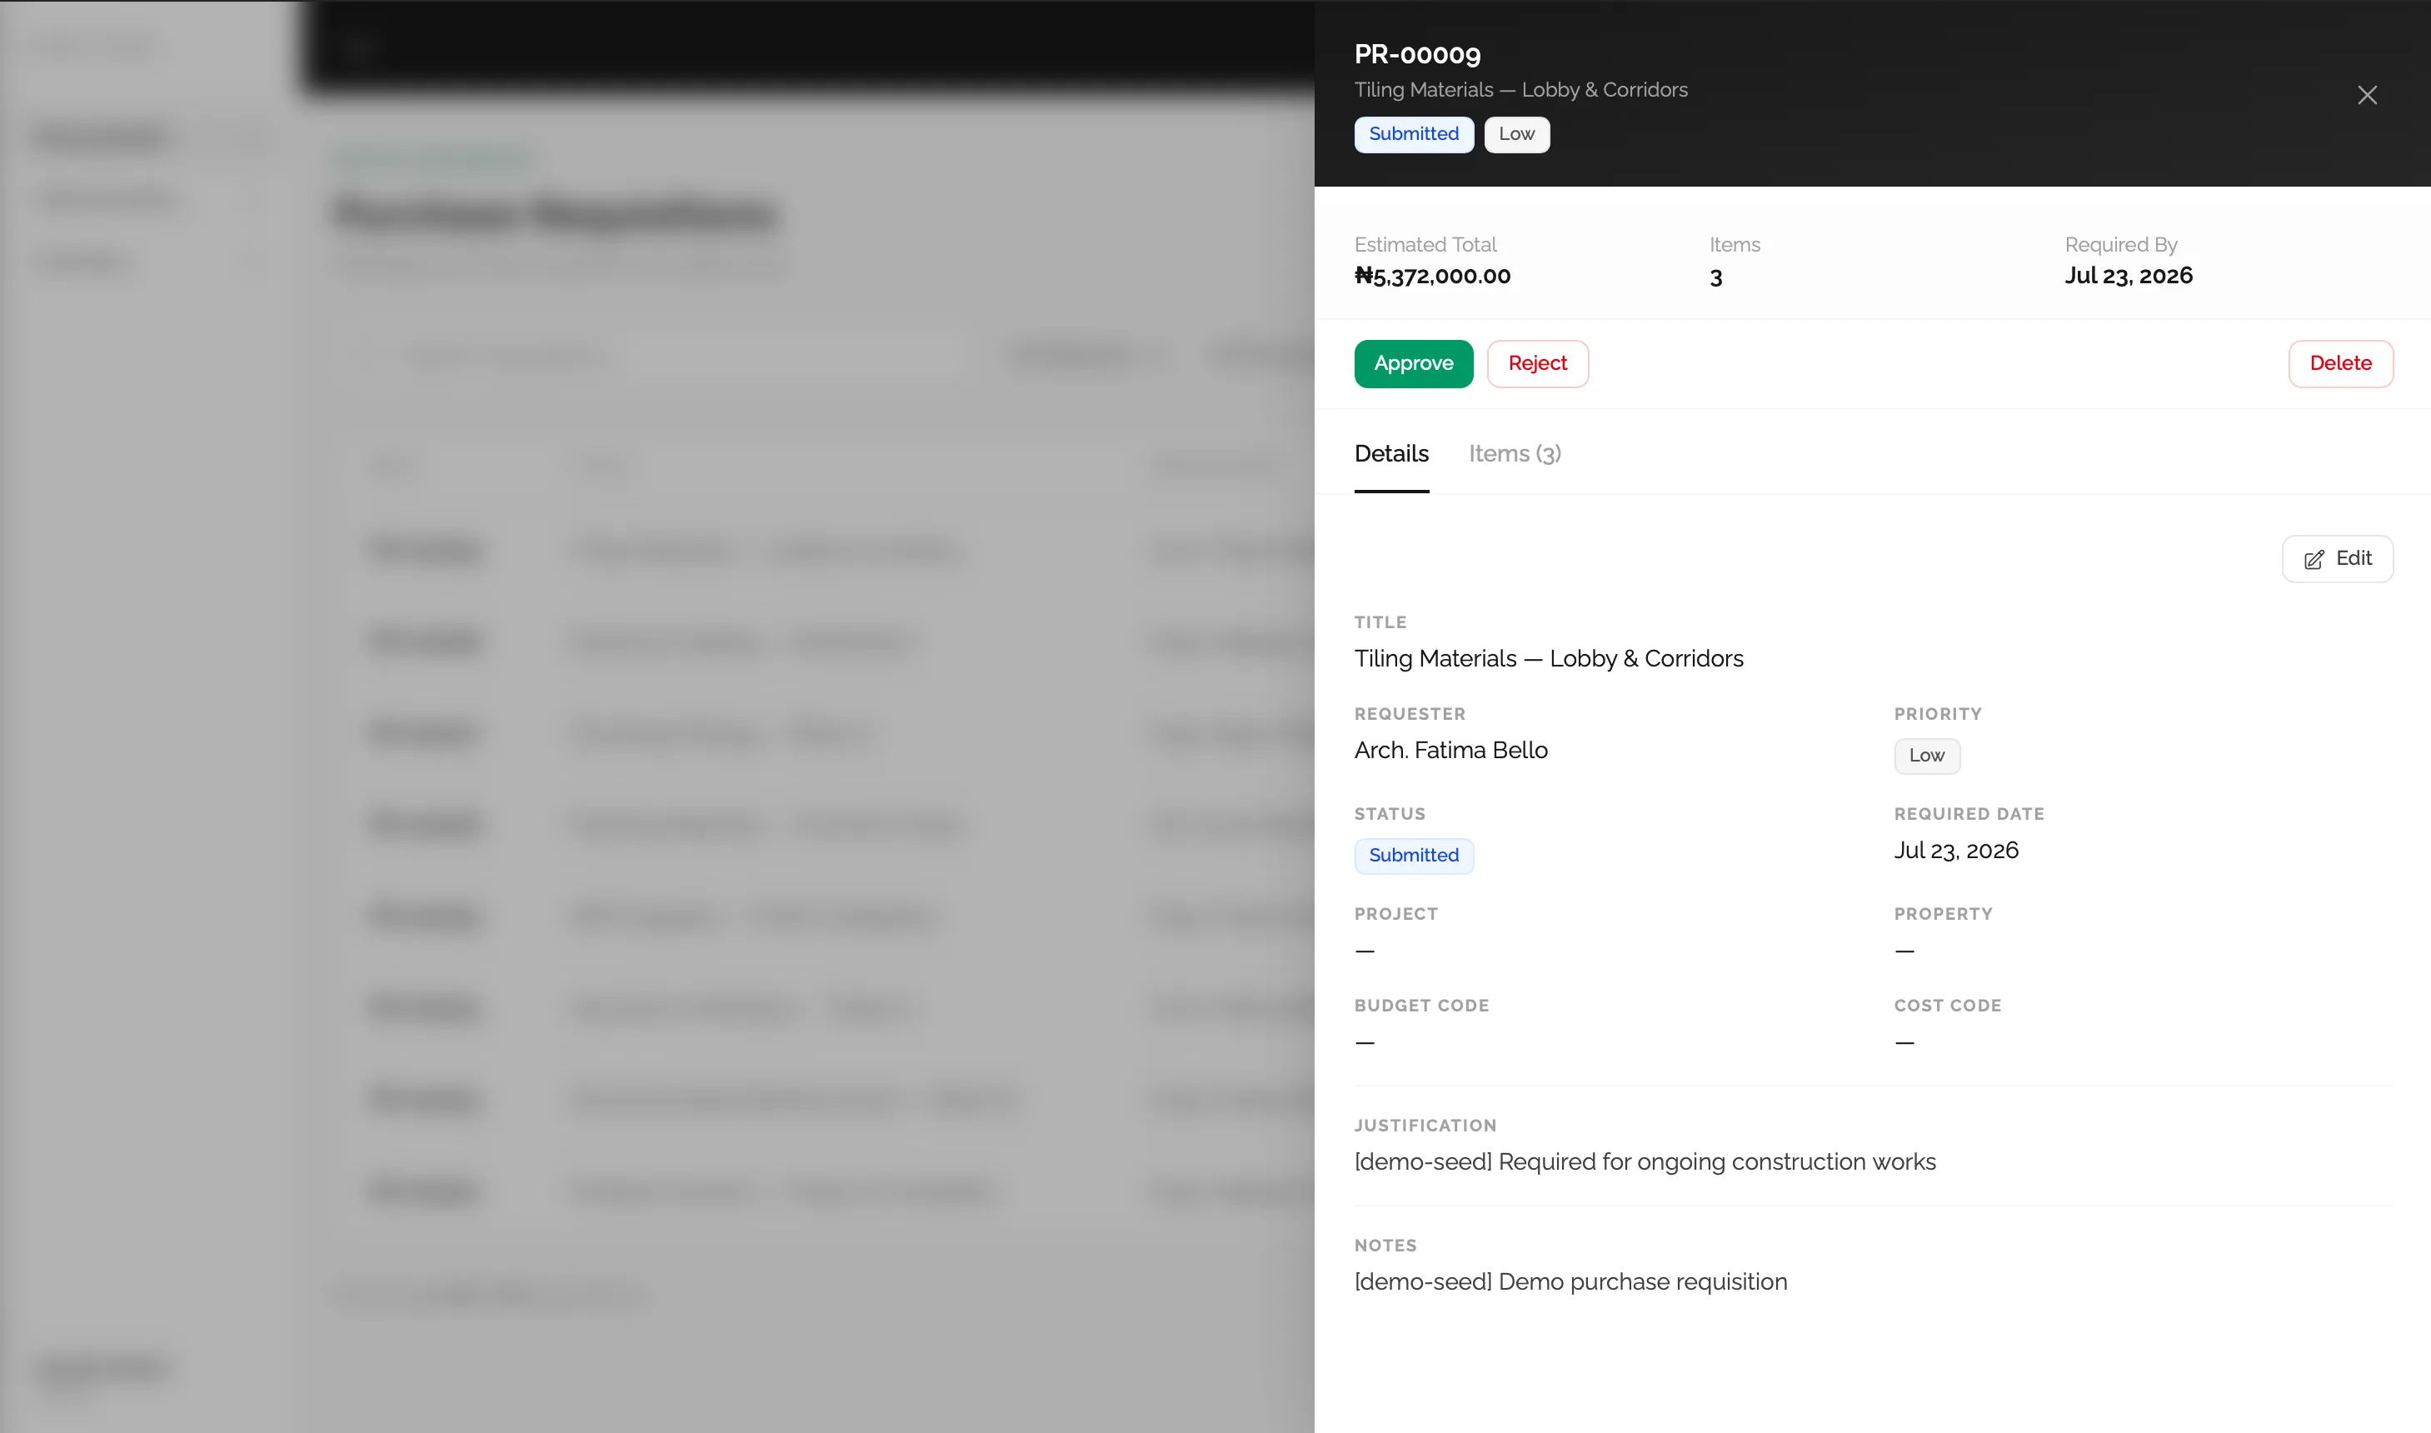Select the Details tab
Image resolution: width=2431 pixels, height=1433 pixels.
tap(1391, 453)
